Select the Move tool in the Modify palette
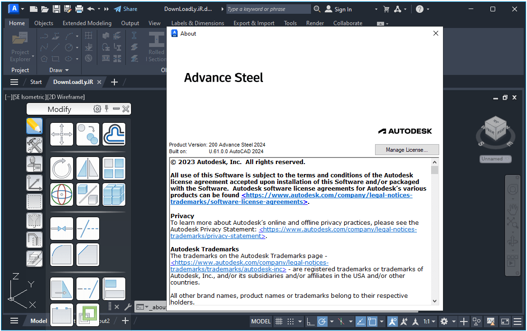This screenshot has height=331, width=527. 62,134
